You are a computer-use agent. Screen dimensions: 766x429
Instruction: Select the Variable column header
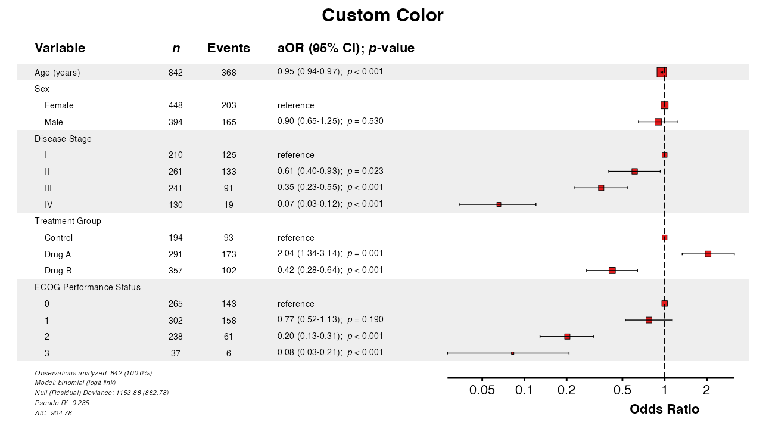60,48
